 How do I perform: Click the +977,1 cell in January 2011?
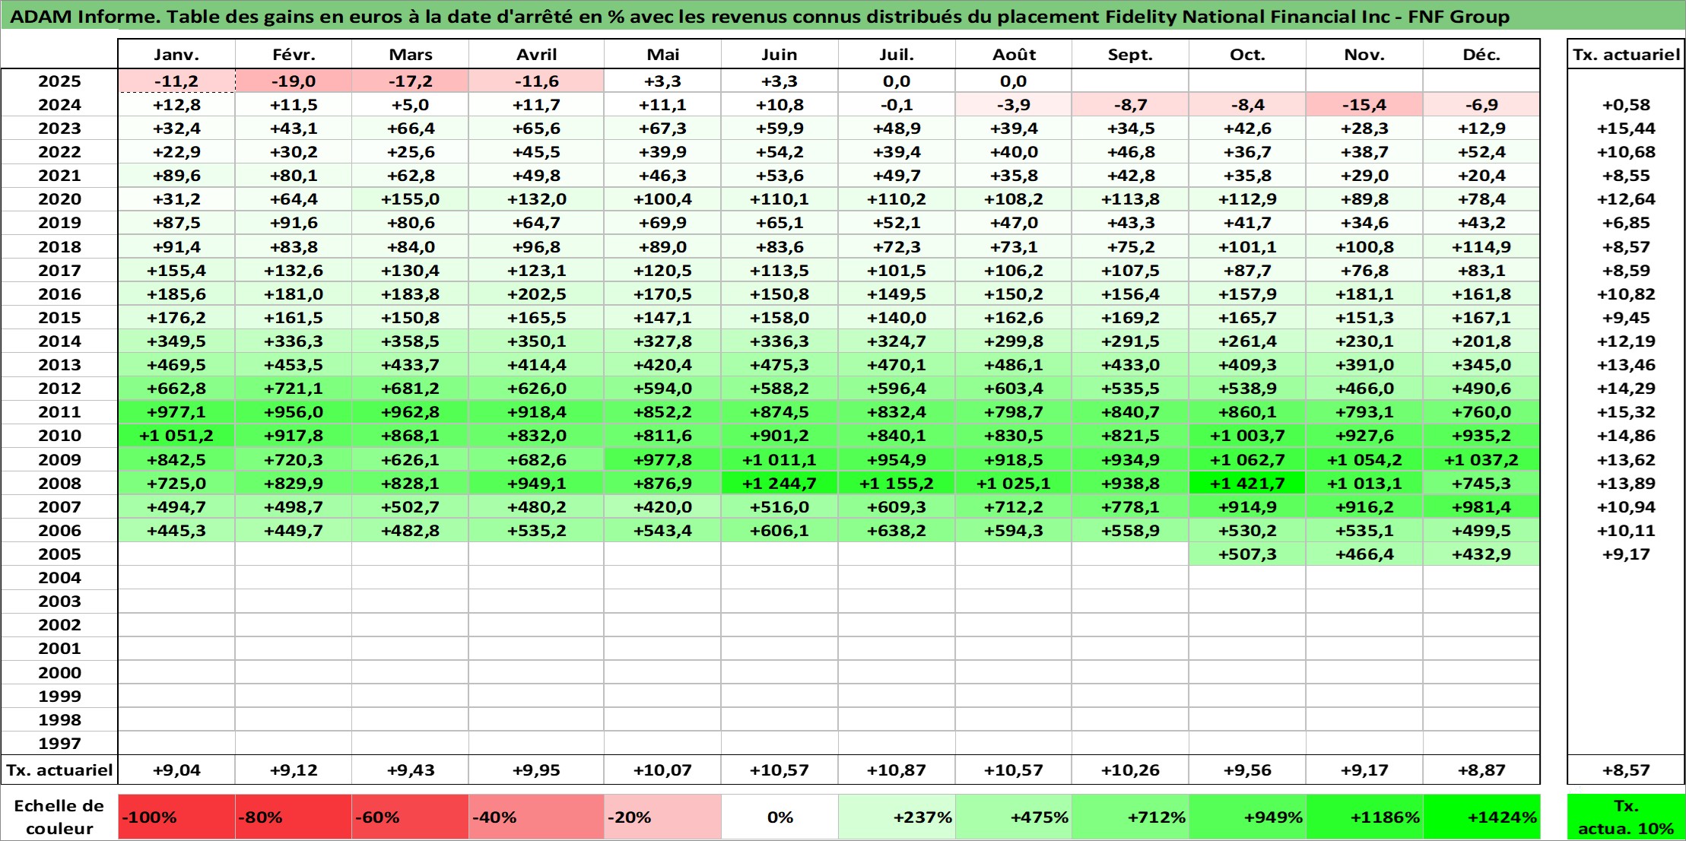176,412
